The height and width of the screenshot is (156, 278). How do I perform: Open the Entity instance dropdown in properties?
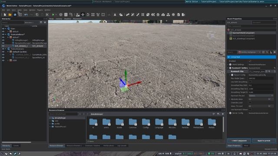point(249,52)
